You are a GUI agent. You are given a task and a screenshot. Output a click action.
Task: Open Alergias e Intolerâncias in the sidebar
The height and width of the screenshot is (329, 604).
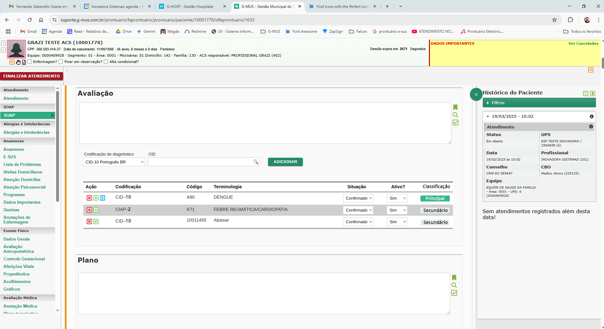26,133
